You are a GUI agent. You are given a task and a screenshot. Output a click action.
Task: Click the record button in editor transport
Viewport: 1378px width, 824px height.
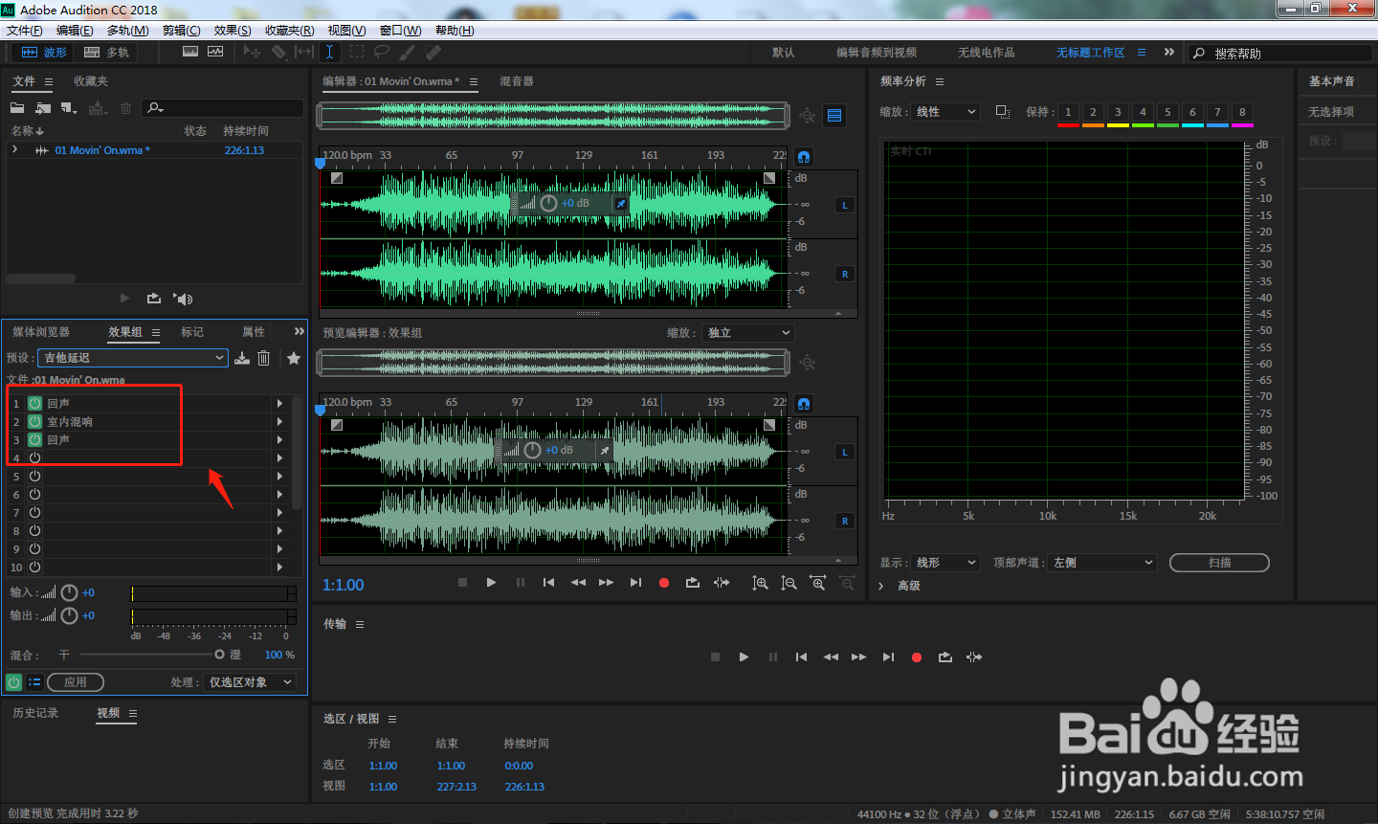(664, 583)
